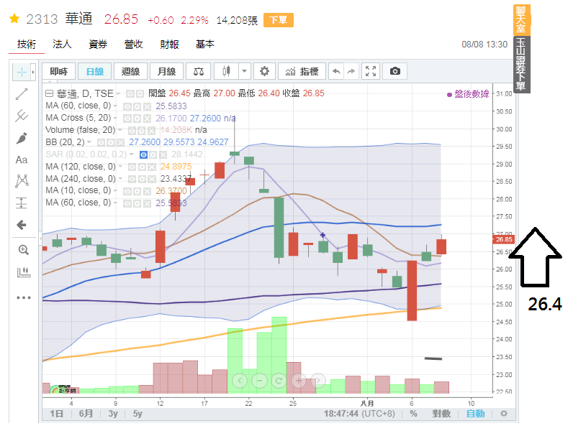Image resolution: width=568 pixels, height=431 pixels.
Task: Select the Aa text annotation tool
Action: pos(22,159)
